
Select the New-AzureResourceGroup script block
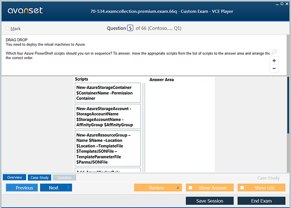[x=108, y=149]
